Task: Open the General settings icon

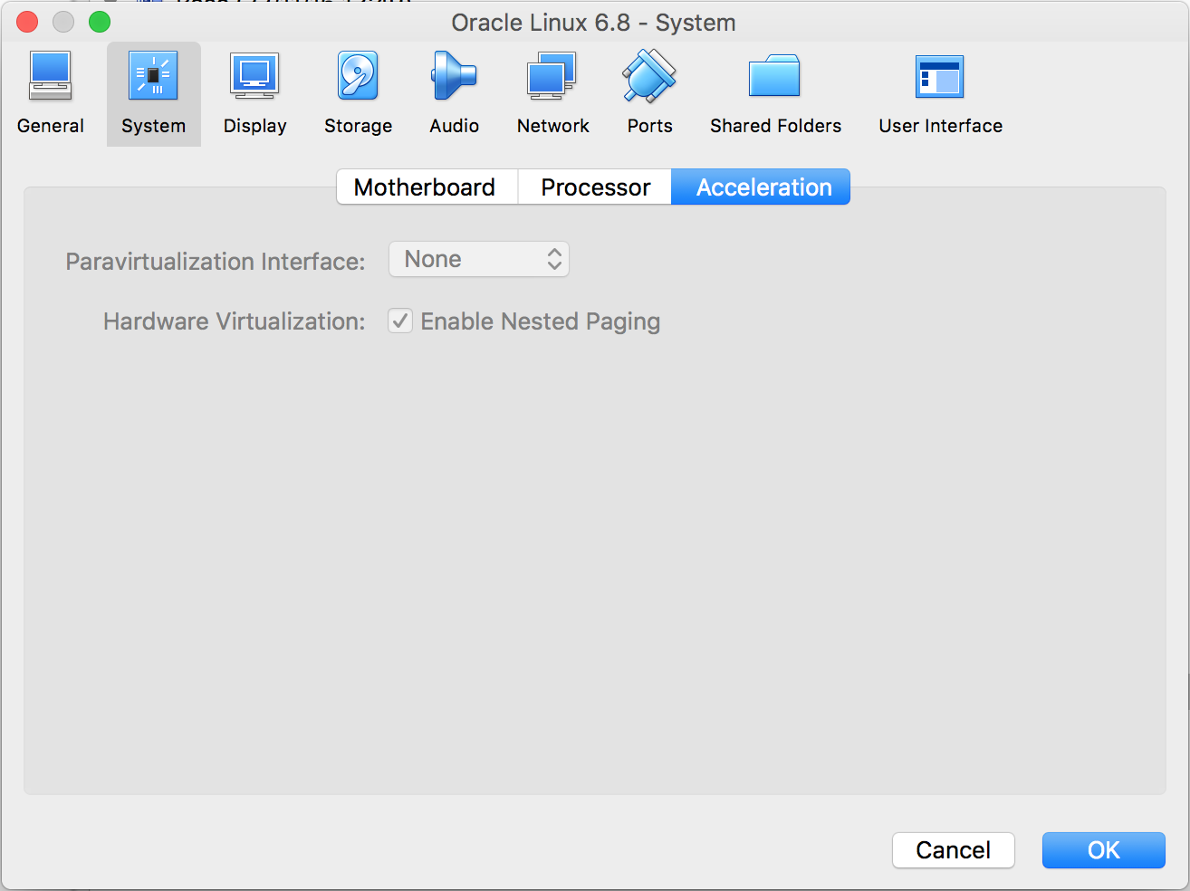Action: (x=50, y=91)
